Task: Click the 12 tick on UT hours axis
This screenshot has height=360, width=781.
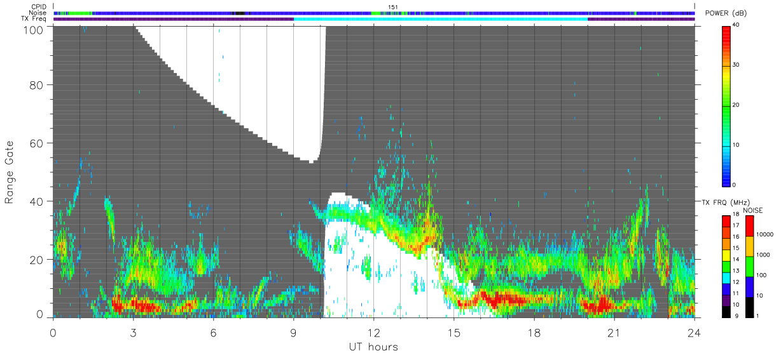Action: pos(374,332)
